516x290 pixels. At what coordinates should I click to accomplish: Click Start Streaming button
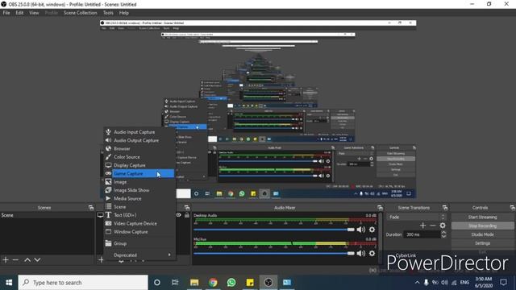482,217
